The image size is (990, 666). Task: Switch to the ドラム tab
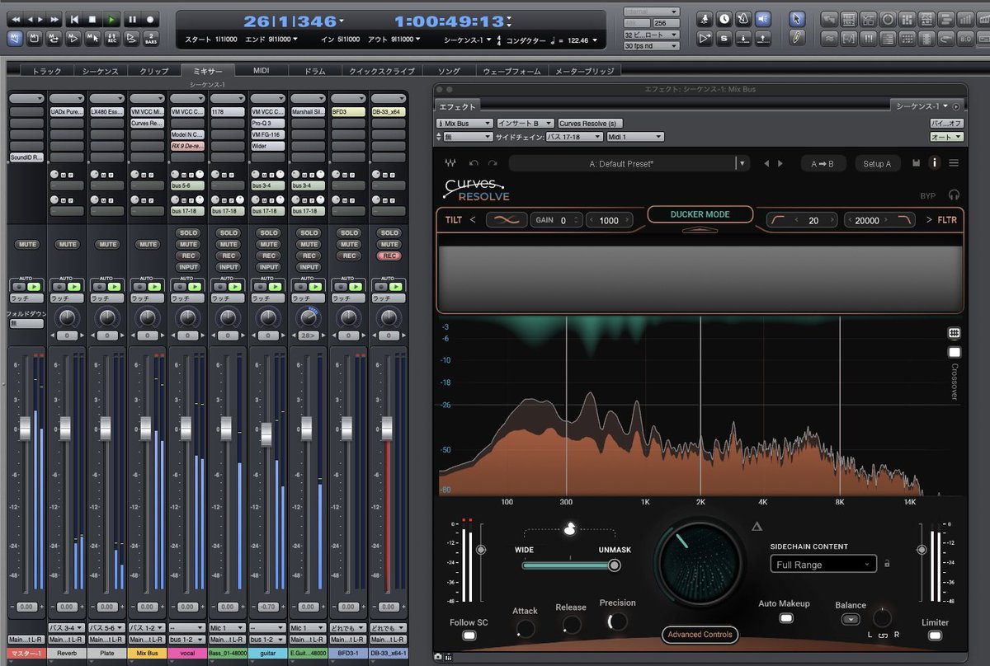tap(315, 71)
